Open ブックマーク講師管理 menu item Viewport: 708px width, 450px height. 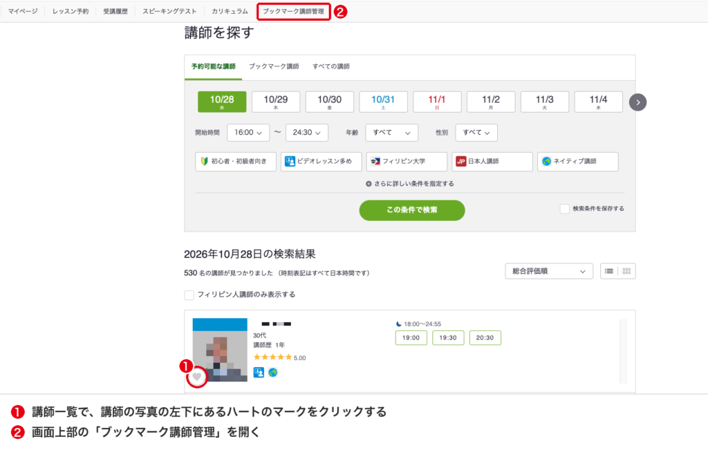293,11
